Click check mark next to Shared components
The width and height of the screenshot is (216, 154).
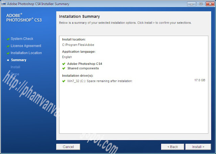pyautogui.click(x=64, y=68)
